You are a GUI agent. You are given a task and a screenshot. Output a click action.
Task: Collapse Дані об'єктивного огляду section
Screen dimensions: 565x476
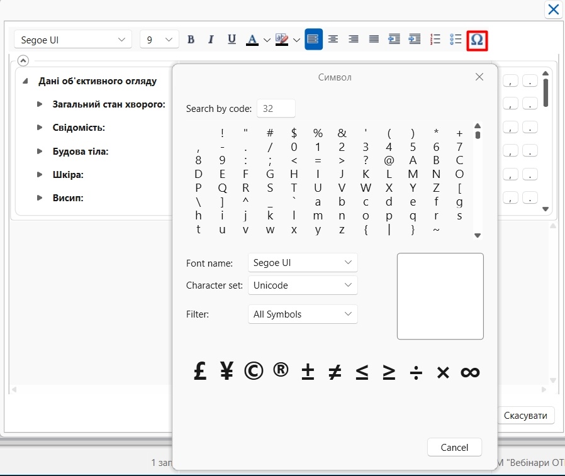(25, 81)
